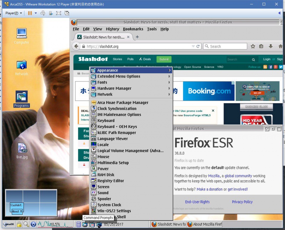Image resolution: width=285 pixels, height=230 pixels.
Task: Open a new Firefox tab
Action: pyautogui.click(x=137, y=37)
